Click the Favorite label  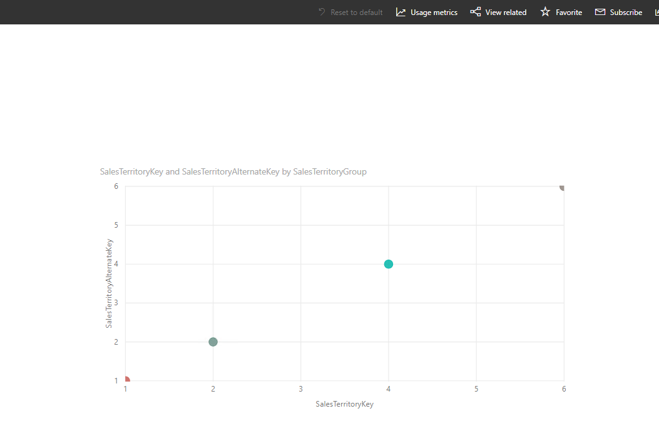(x=569, y=13)
